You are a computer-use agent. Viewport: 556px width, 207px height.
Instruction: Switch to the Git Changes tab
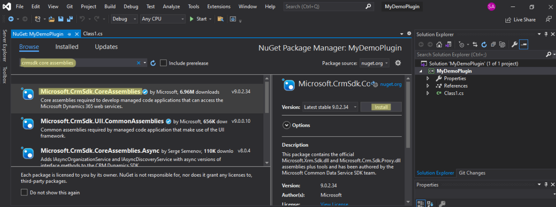coord(472,173)
